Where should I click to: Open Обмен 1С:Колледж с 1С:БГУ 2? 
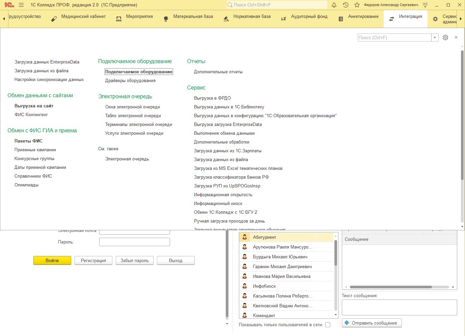pos(225,212)
